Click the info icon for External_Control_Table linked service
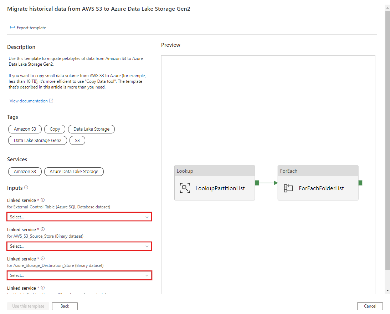This screenshot has height=314, width=390. (x=42, y=200)
